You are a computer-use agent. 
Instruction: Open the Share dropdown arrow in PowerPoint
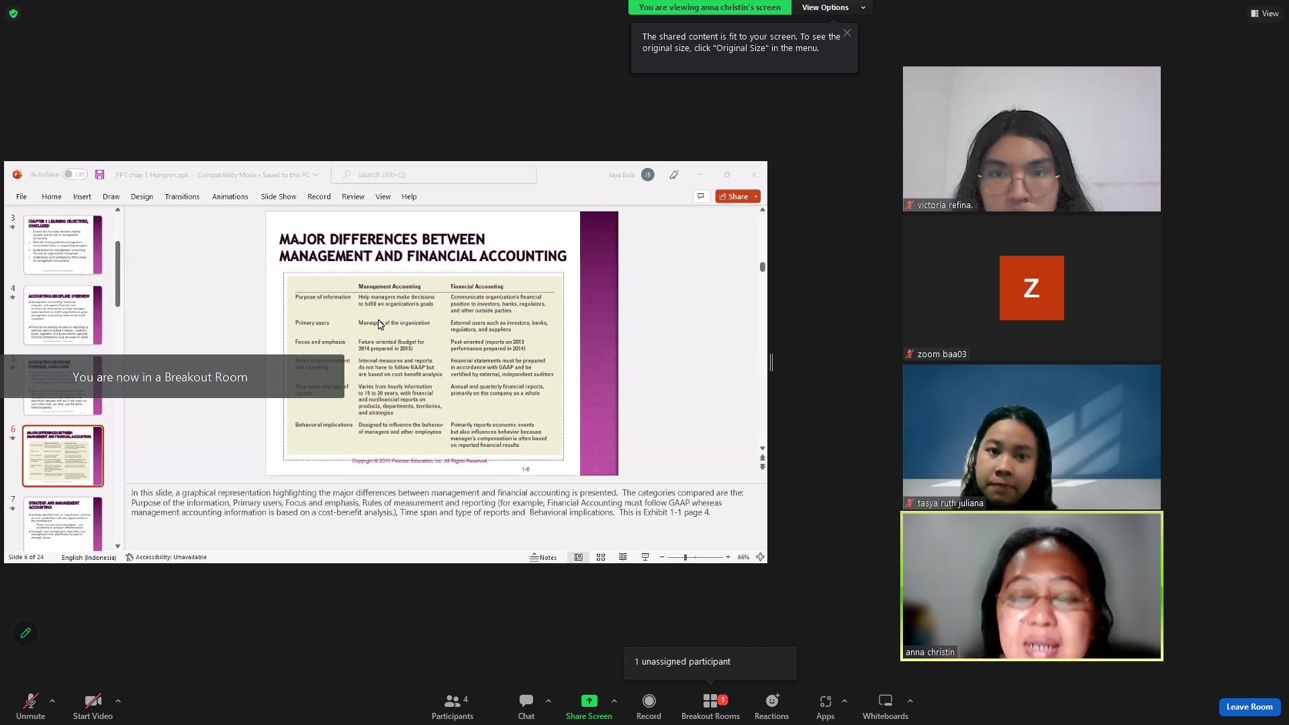pos(756,196)
